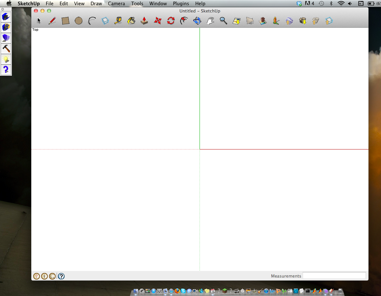
Task: Click the Add New Building icon
Action: click(263, 21)
